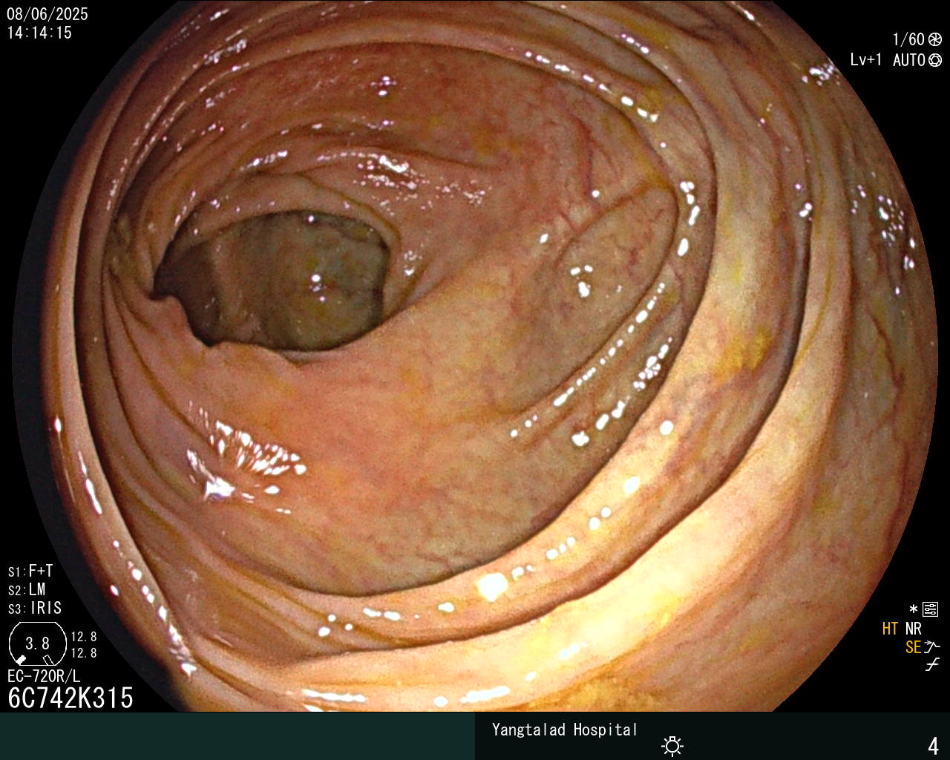Click the shutter speed 1/60 readout
This screenshot has width=950, height=760.
tap(908, 40)
